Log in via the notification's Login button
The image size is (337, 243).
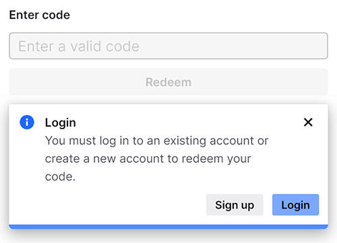pyautogui.click(x=295, y=205)
